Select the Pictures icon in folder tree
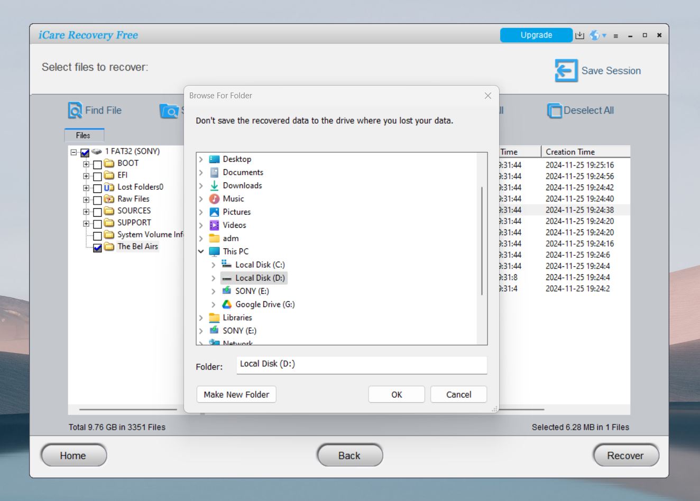The image size is (700, 501). [214, 212]
